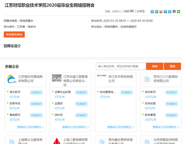View all positions of 江苏华通工程管理
This screenshot has height=144, width=182.
coord(76,127)
